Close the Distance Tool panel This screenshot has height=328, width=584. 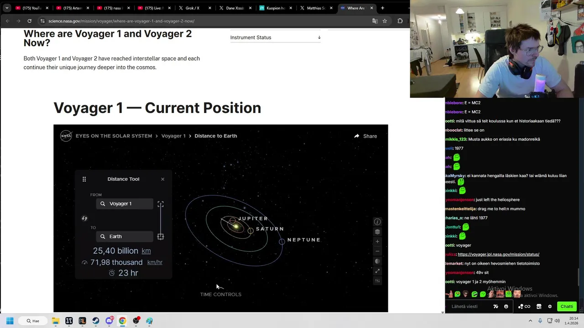[162, 179]
